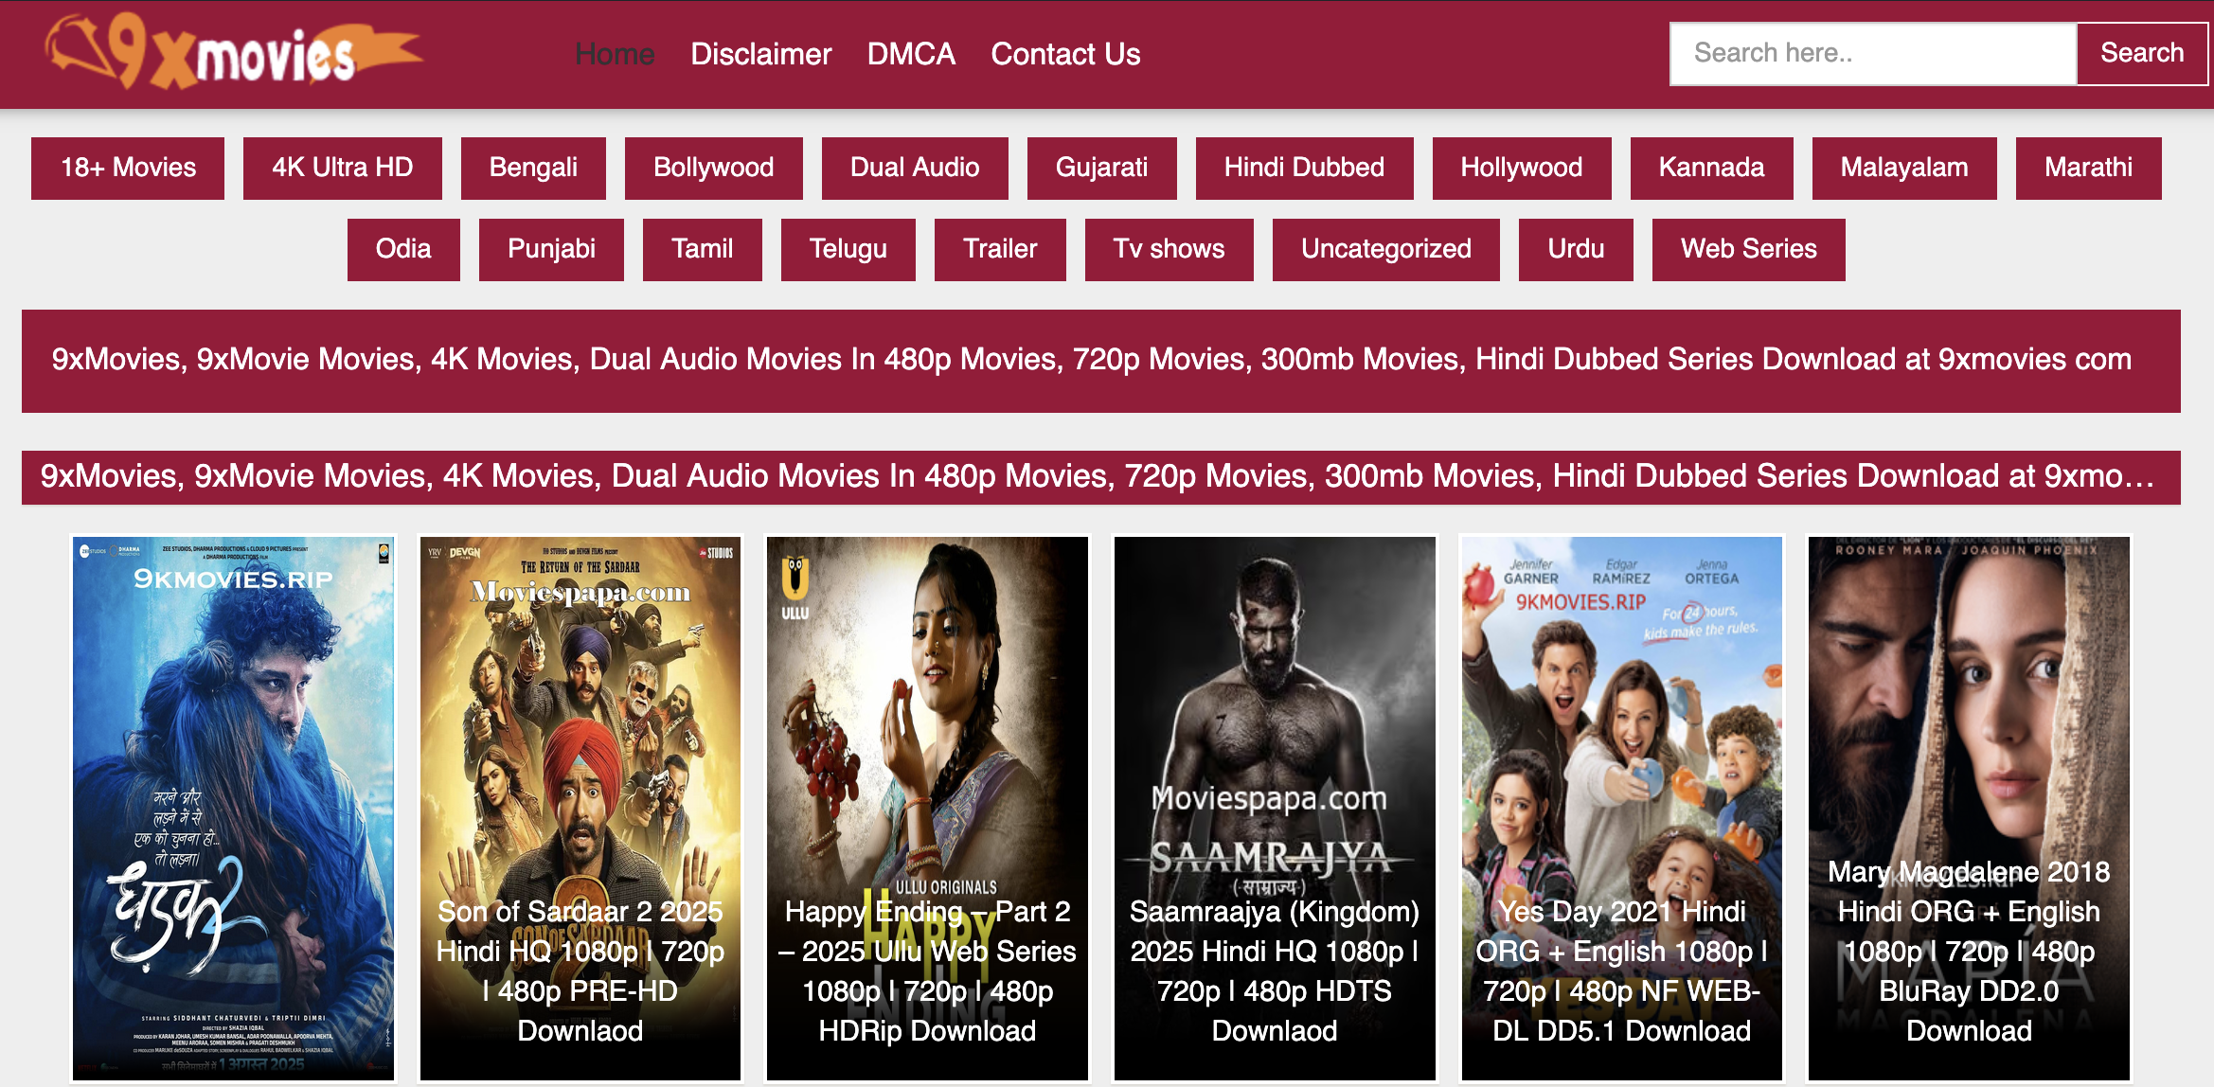Select the Odia category

[x=403, y=249]
